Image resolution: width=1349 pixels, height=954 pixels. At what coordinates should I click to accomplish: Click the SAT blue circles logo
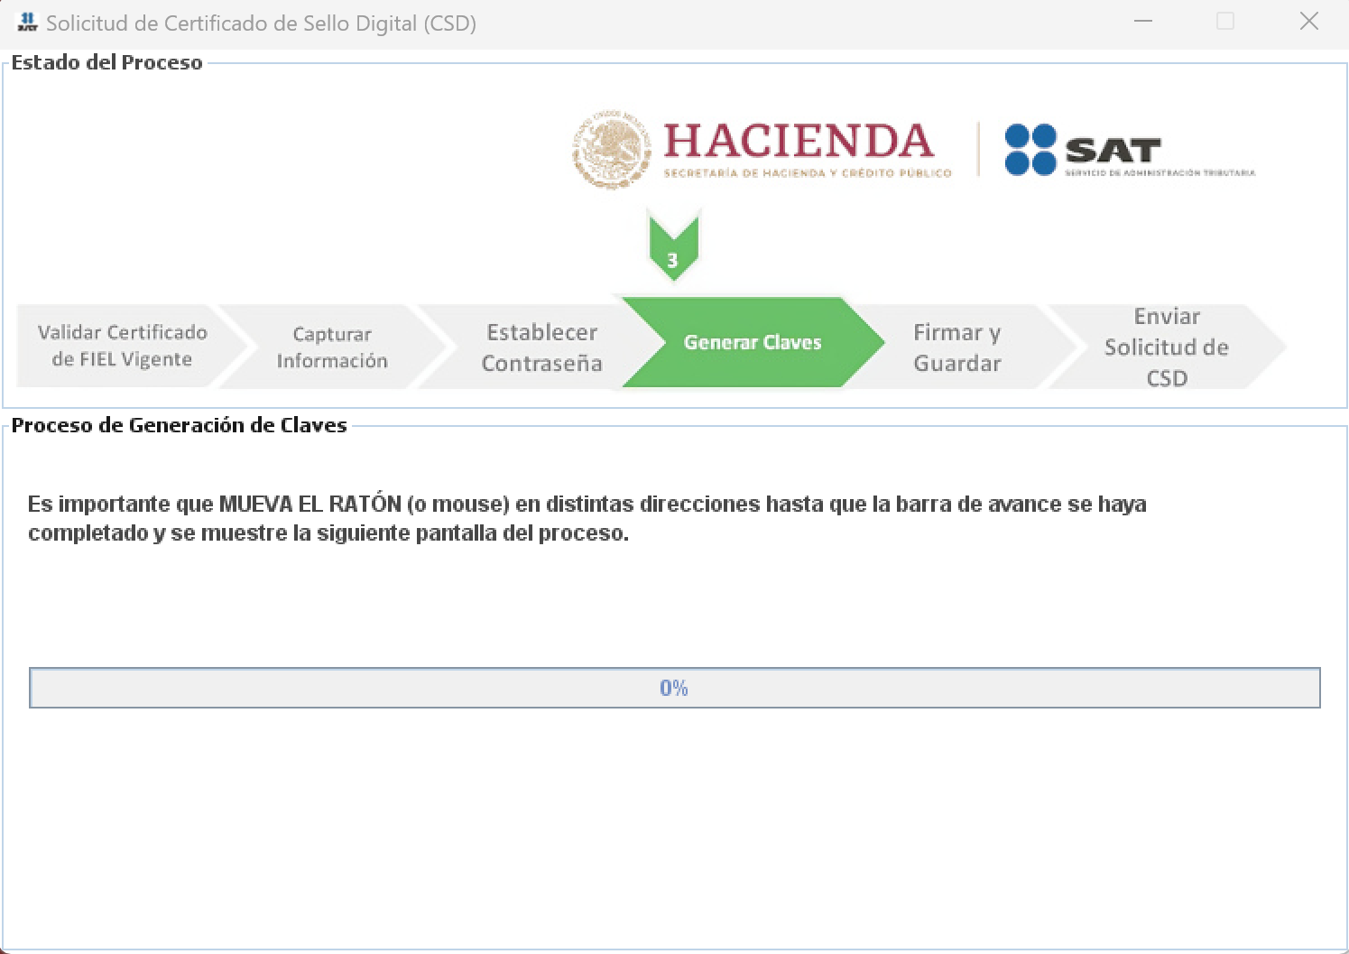[x=1030, y=150]
